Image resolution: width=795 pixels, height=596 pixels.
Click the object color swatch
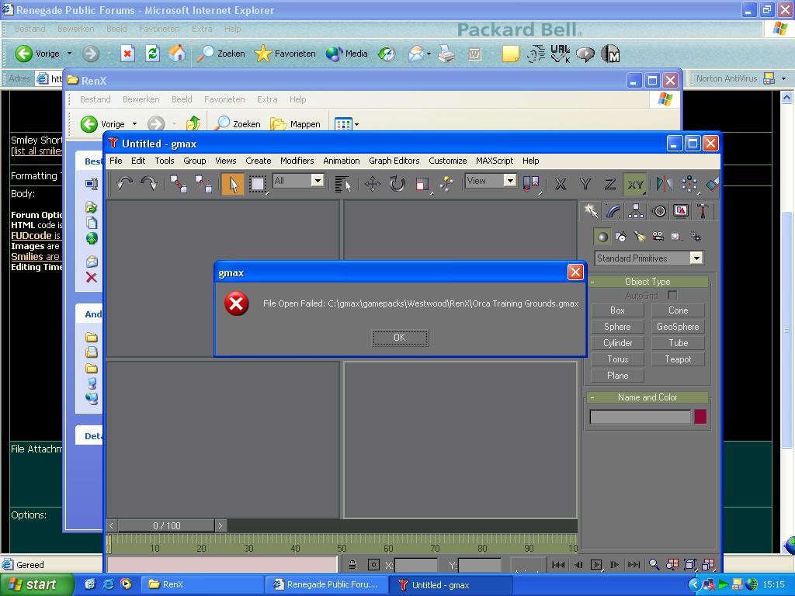click(x=700, y=417)
